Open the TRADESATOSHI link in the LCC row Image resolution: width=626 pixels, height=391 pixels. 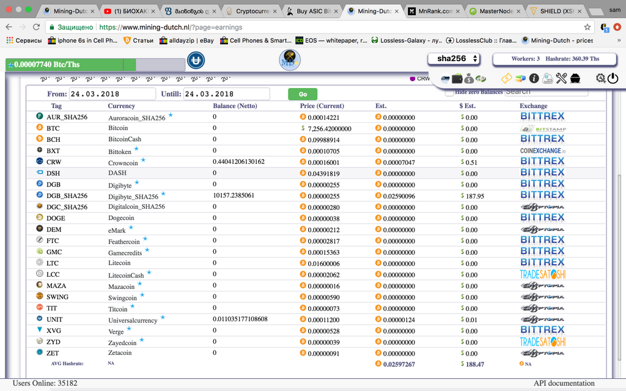point(543,274)
